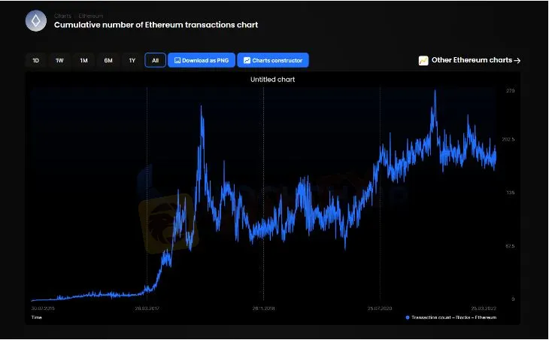
Task: Select the 1D time range
Action: (35, 60)
